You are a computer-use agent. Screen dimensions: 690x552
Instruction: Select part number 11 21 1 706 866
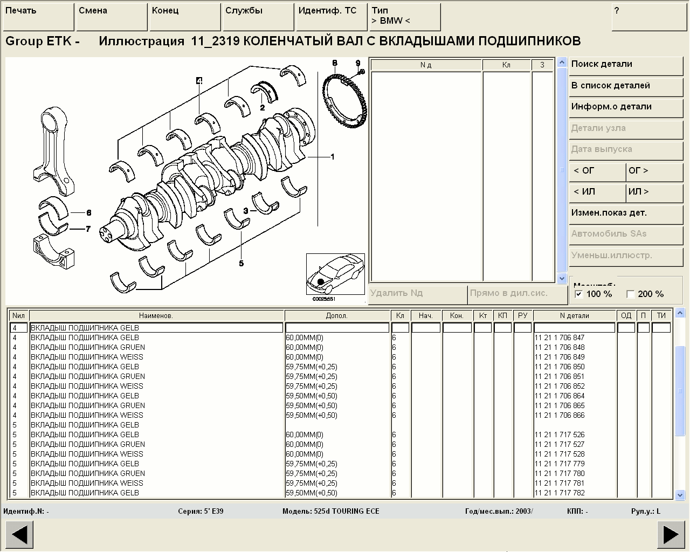(x=560, y=415)
